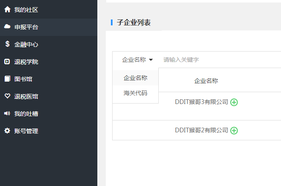Click the speaker icon for 我的吐槽
Screen dimensions: 281x186
7,114
